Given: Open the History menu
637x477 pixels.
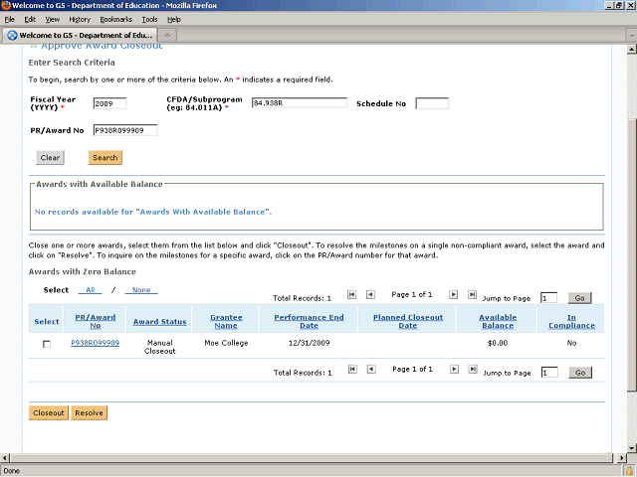Looking at the screenshot, I should (80, 20).
